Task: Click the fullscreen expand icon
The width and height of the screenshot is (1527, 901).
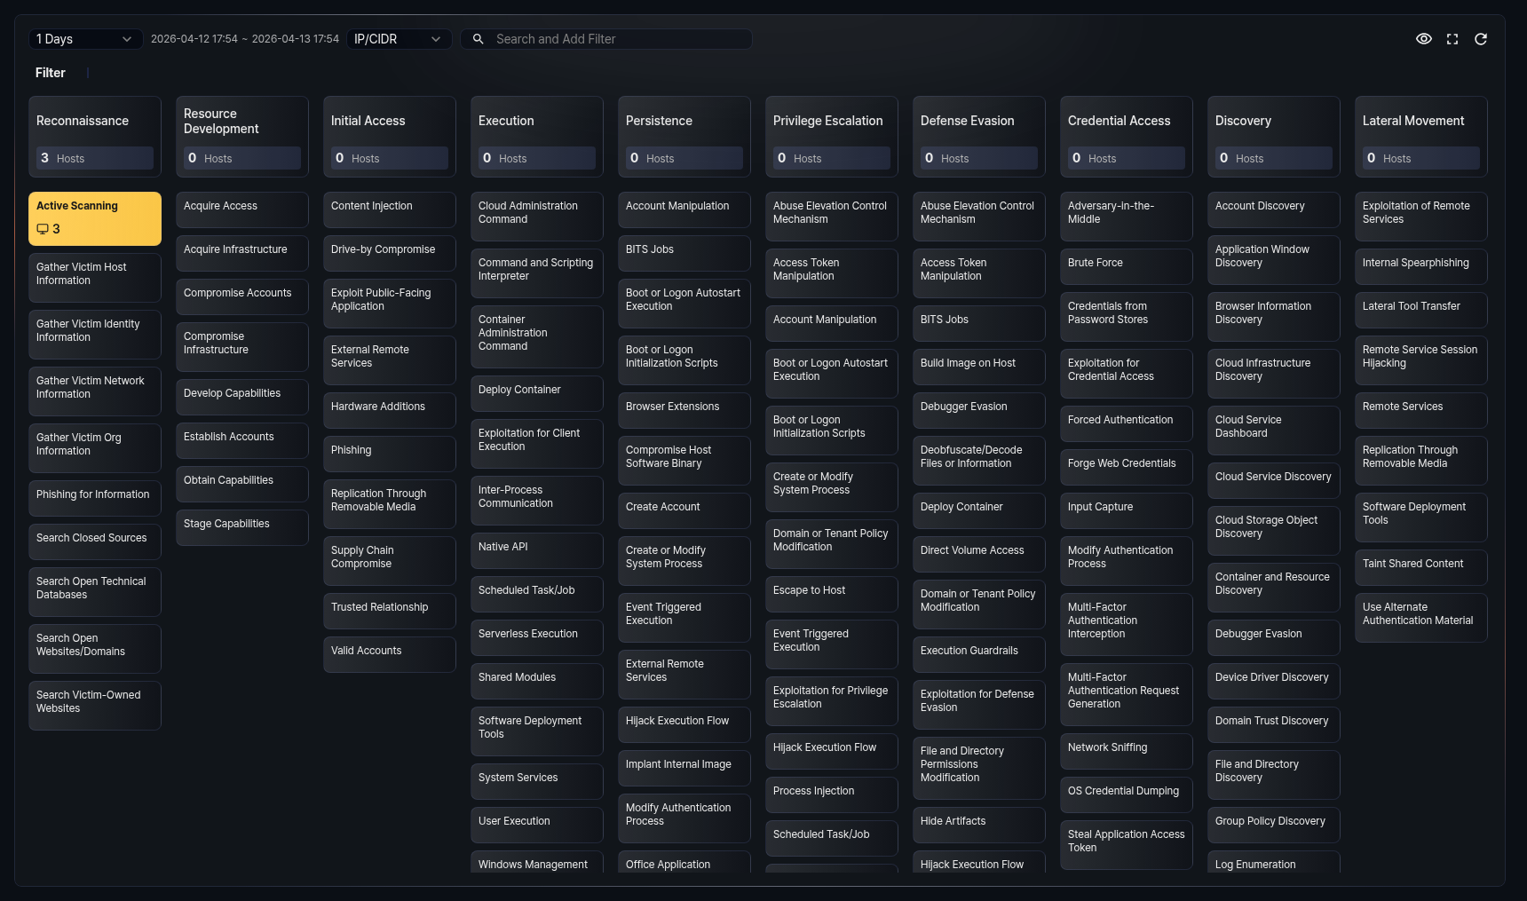Action: point(1452,39)
